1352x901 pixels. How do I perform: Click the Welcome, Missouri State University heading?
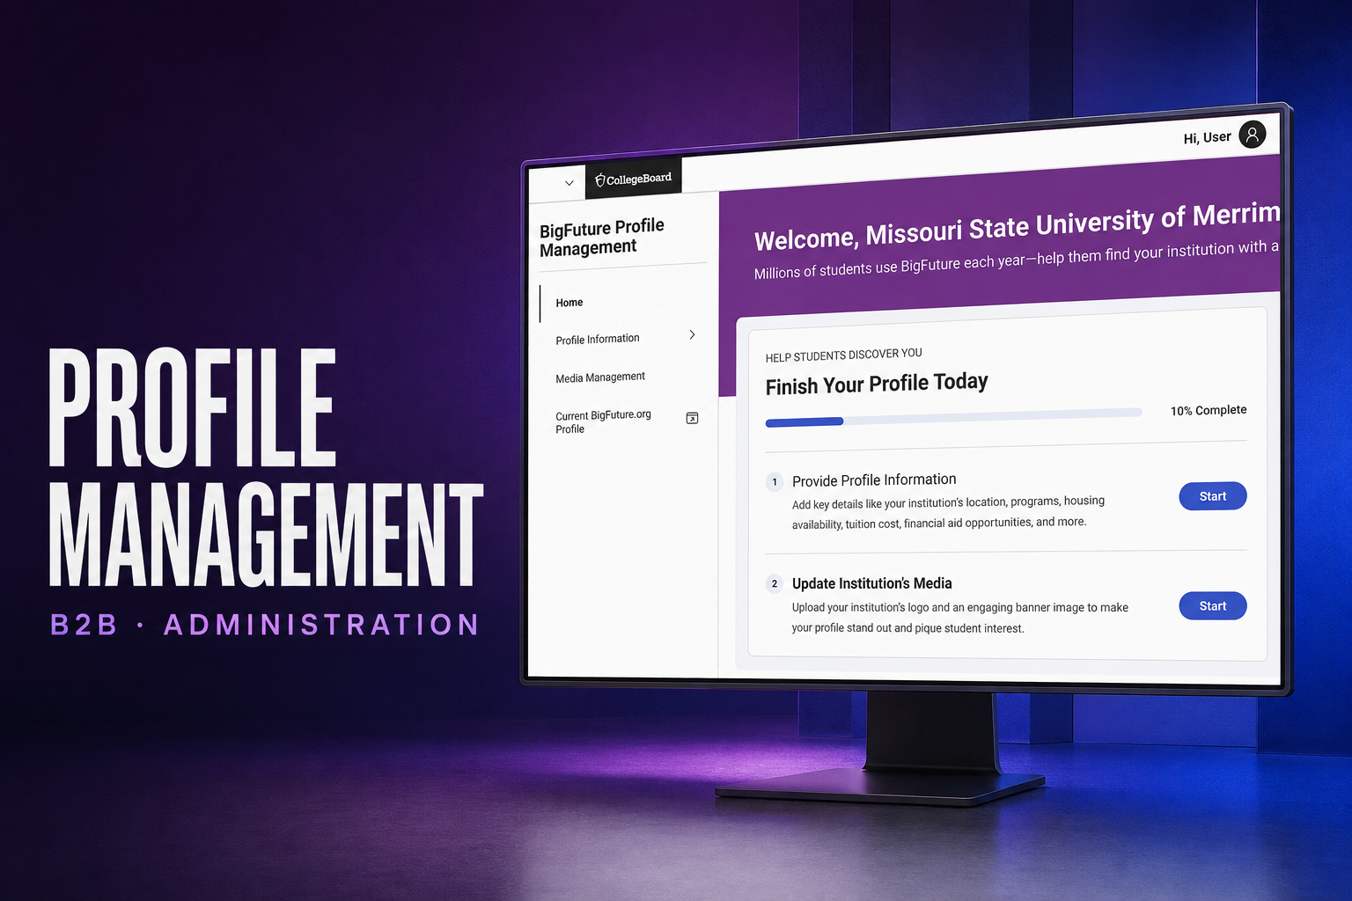[x=1017, y=227]
